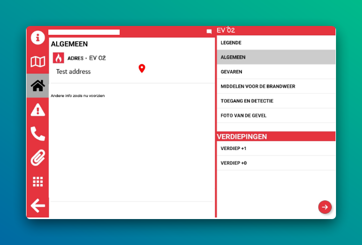Click the fire icon next to ADRES
The image size is (362, 245).
(58, 58)
